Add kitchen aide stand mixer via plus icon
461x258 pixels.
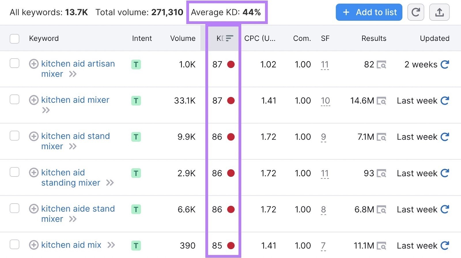(34, 209)
